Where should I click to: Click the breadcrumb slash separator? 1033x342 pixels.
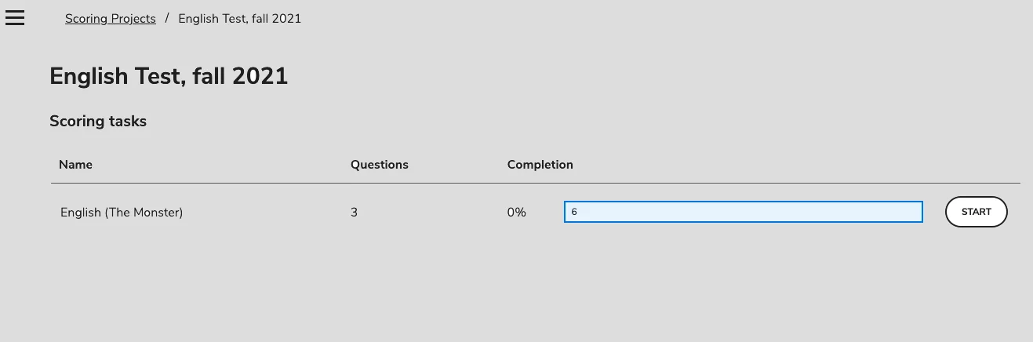(167, 19)
